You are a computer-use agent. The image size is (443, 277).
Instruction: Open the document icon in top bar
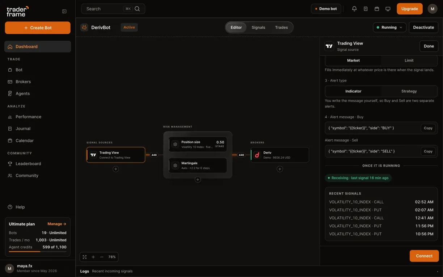[x=366, y=9]
